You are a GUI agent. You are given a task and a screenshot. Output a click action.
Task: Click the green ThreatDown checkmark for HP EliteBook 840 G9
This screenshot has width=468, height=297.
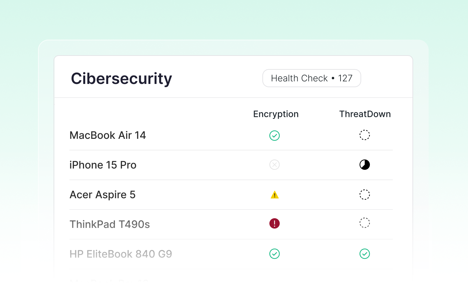click(364, 254)
